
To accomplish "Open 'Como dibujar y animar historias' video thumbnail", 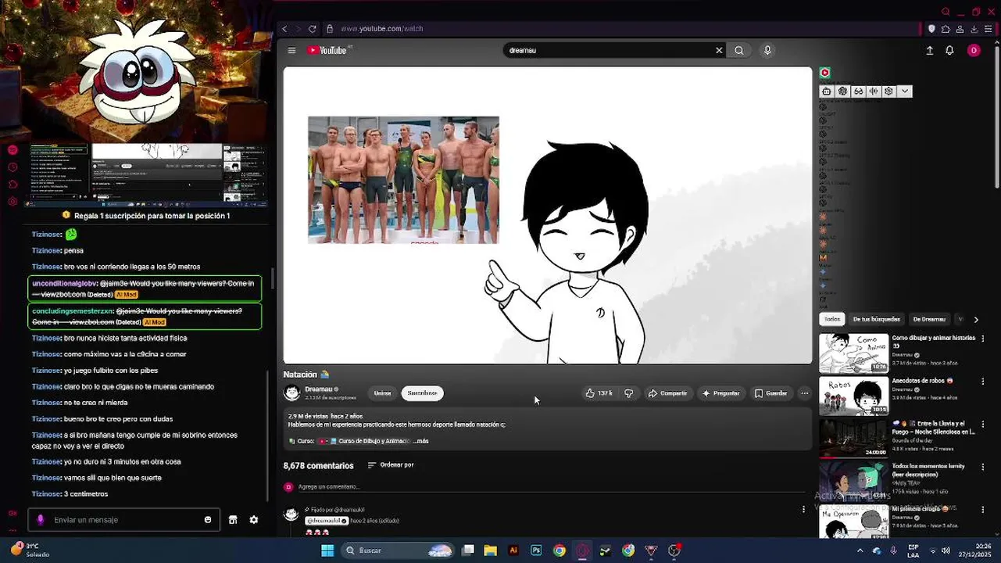I will click(x=853, y=353).
